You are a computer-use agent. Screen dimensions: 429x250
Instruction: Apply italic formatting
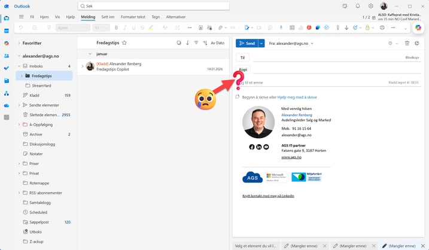pyautogui.click(x=125, y=28)
